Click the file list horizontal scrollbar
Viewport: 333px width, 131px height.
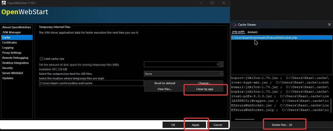click(x=245, y=119)
